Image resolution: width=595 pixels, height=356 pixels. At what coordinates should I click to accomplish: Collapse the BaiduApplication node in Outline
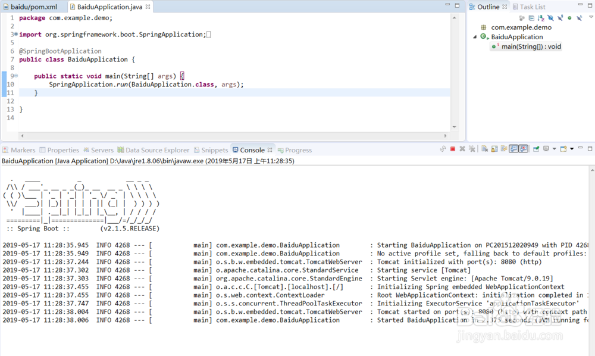tap(475, 37)
